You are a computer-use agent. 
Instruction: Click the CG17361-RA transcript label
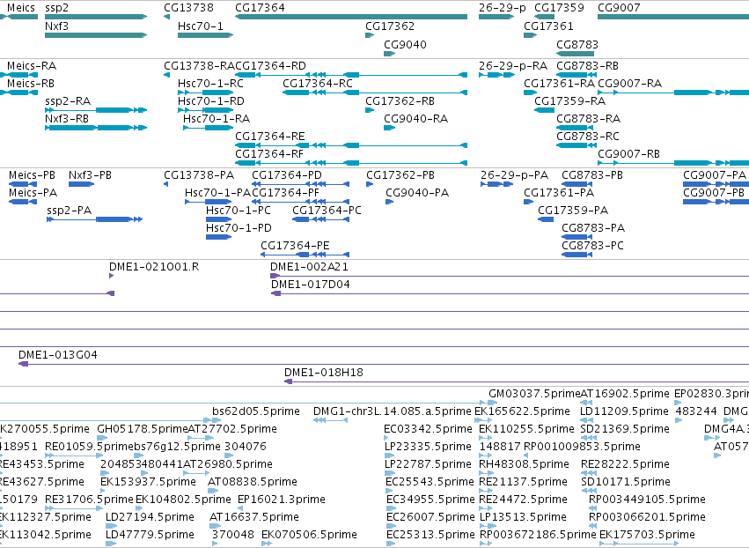point(560,83)
